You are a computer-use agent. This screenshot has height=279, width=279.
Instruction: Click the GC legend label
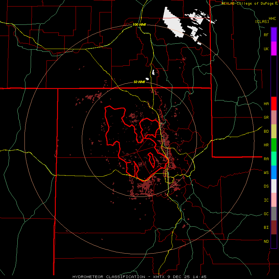click(x=266, y=214)
